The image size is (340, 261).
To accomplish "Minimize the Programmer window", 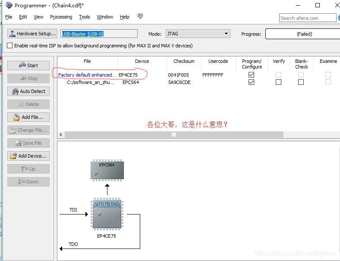I will pos(299,5).
